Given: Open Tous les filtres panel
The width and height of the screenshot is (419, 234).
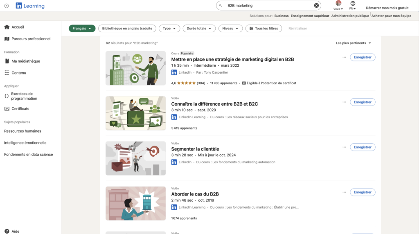Looking at the screenshot, I should (x=264, y=28).
